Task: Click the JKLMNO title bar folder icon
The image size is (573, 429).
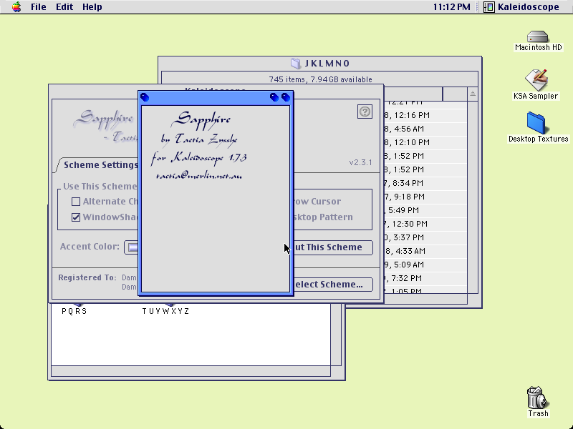Action: click(295, 64)
